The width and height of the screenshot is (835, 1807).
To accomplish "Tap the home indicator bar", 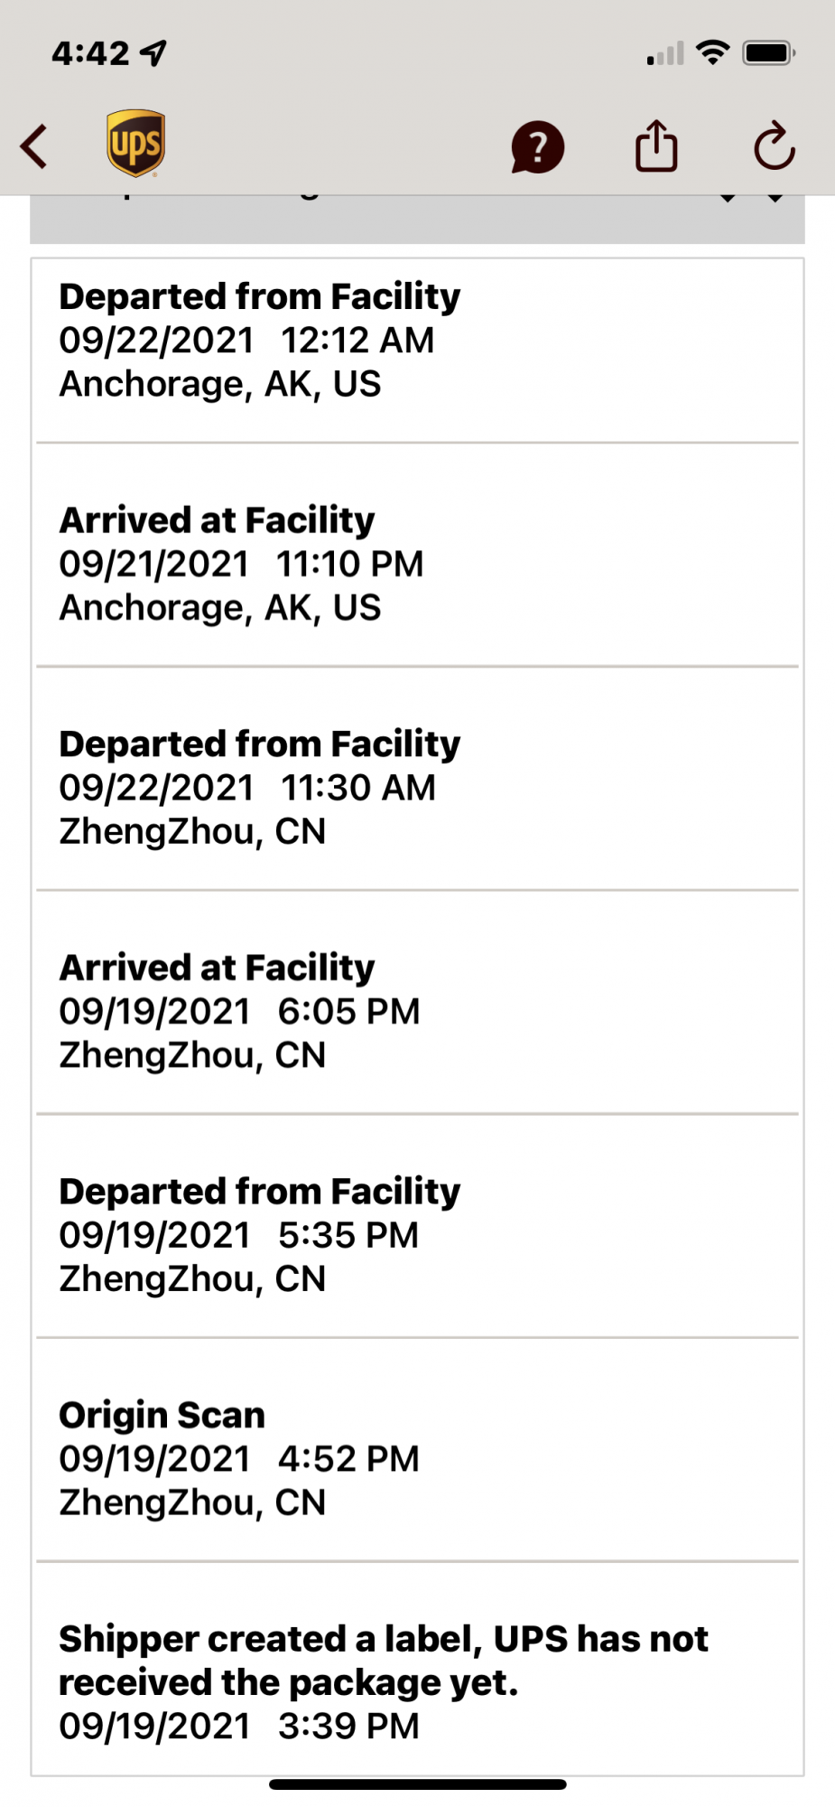I will tap(417, 1784).
